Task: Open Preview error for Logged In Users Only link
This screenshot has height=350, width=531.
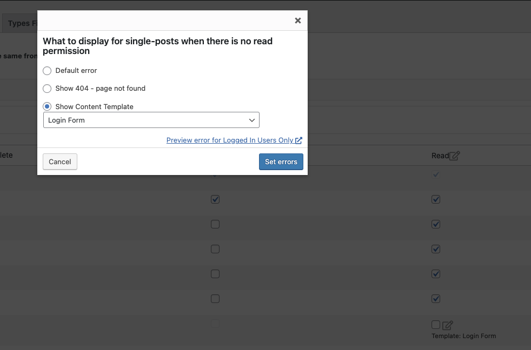Action: pyautogui.click(x=234, y=140)
